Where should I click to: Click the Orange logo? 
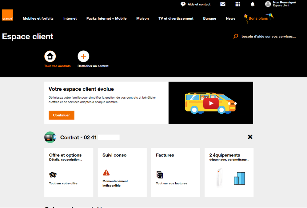[7, 15]
